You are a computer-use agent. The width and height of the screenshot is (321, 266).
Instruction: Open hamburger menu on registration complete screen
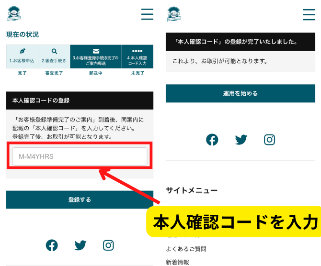coord(309,14)
